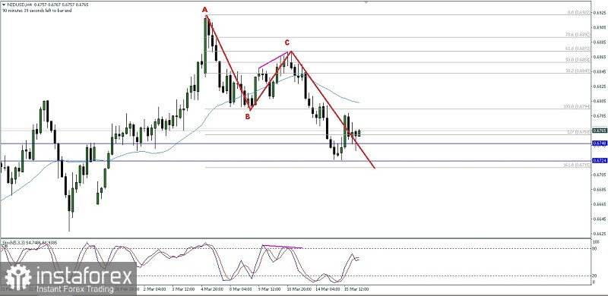Click the 0.6645 price axis label
The width and height of the screenshot is (608, 296).
(x=600, y=219)
